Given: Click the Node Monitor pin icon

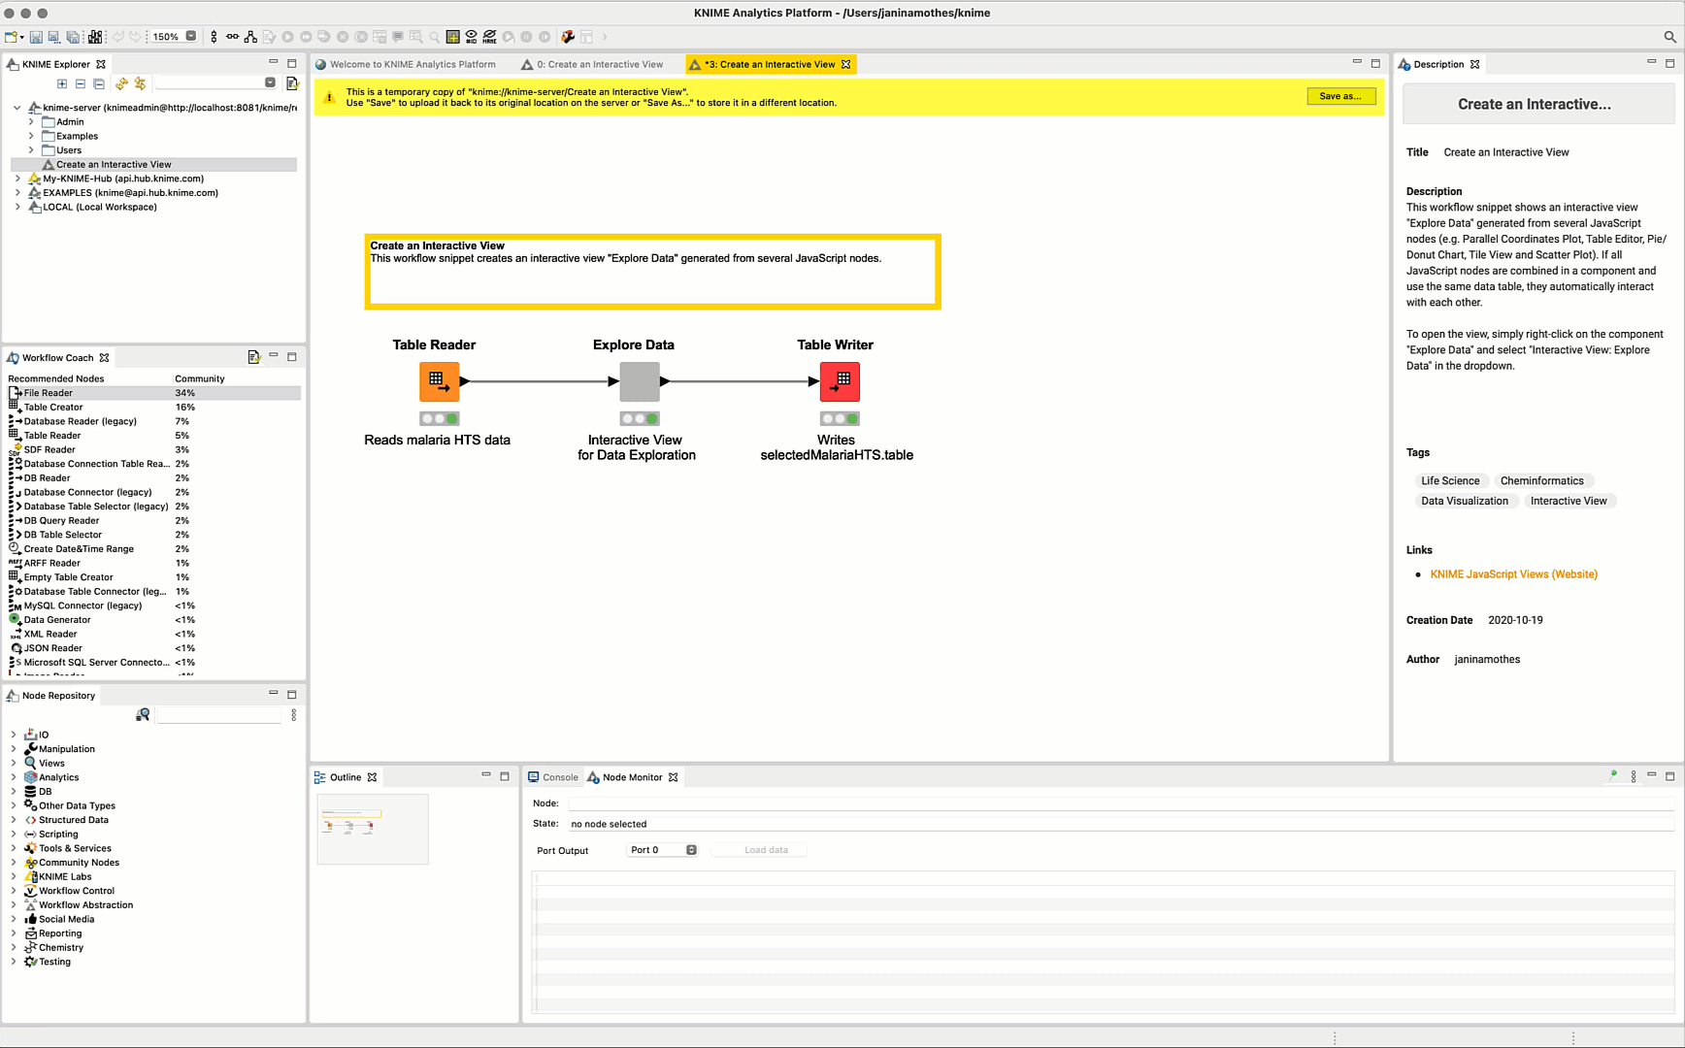Looking at the screenshot, I should pos(1613,776).
